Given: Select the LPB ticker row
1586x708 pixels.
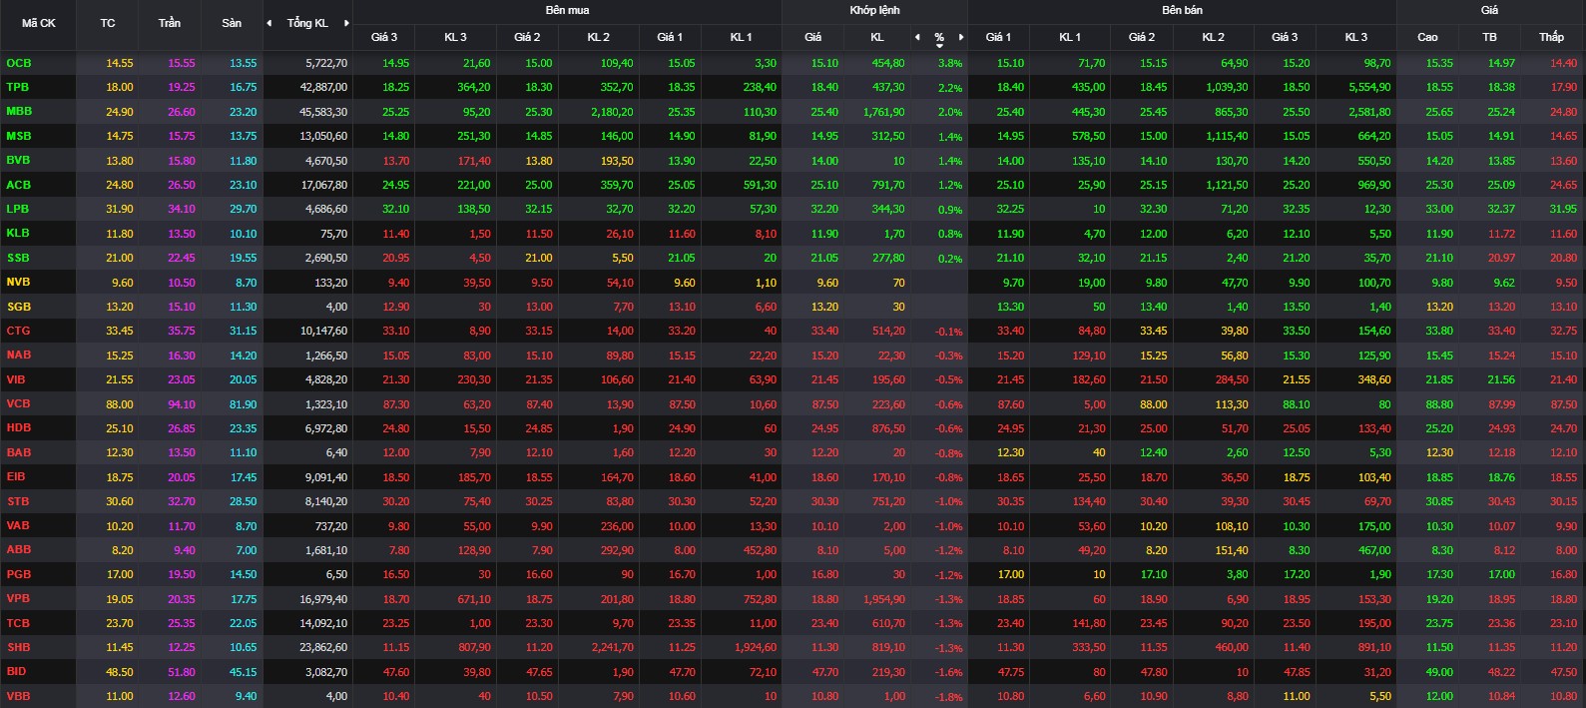Looking at the screenshot, I should click(x=18, y=209).
